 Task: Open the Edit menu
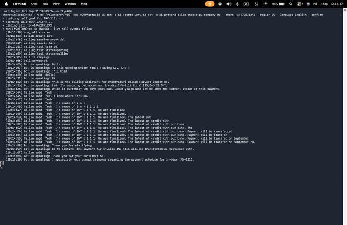click(45, 4)
